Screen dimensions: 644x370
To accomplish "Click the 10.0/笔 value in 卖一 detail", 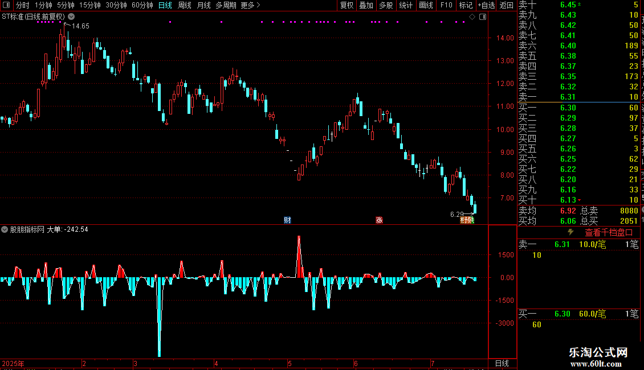I will [x=592, y=244].
